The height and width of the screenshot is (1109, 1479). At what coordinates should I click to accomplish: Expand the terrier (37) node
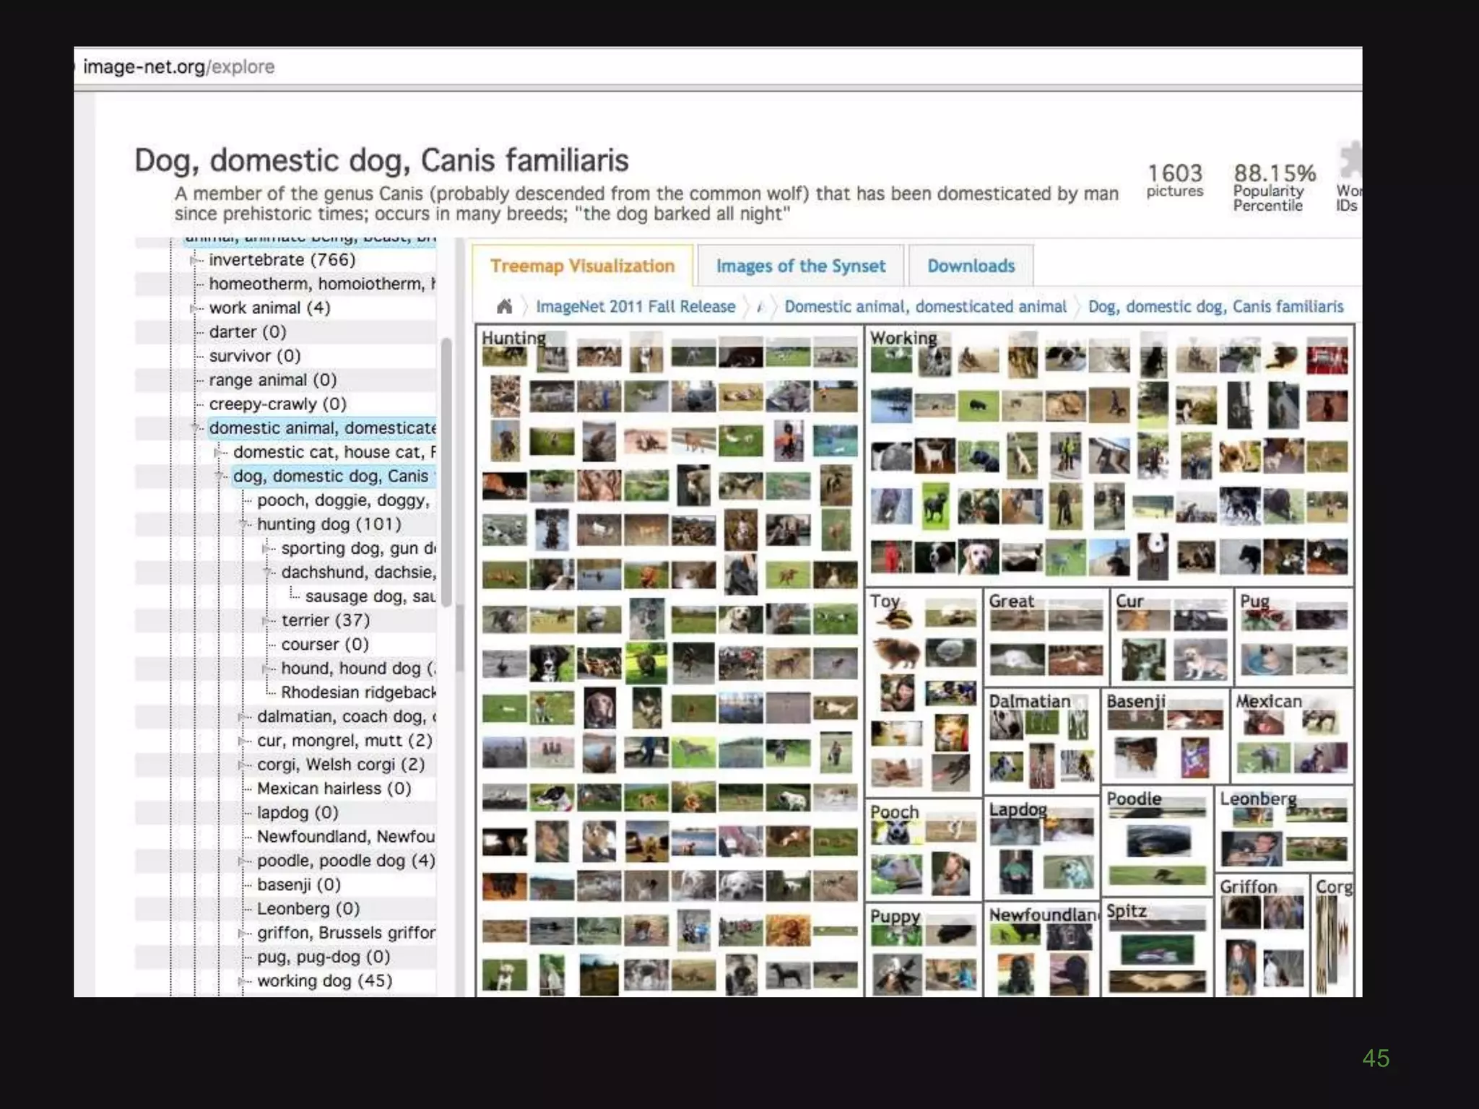[x=266, y=620]
